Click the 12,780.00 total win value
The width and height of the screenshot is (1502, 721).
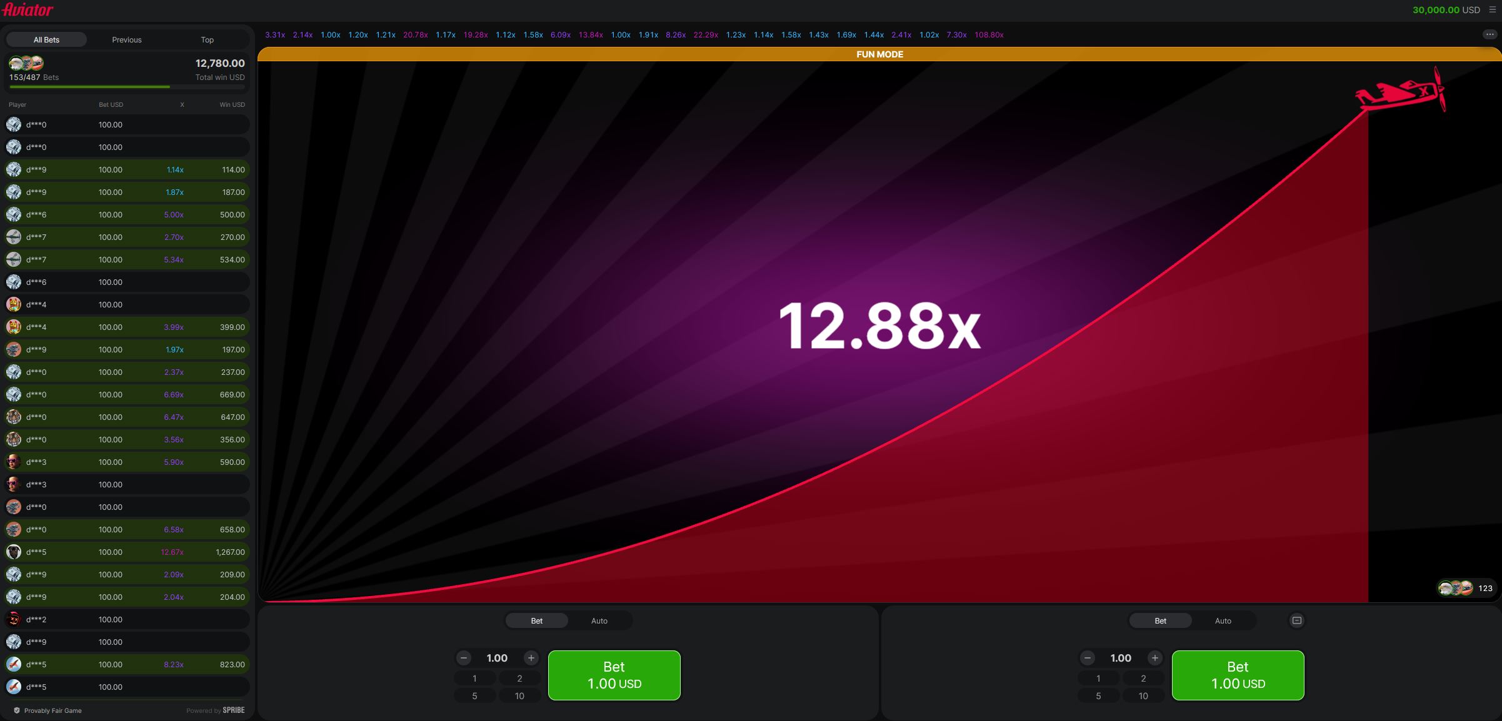(220, 63)
